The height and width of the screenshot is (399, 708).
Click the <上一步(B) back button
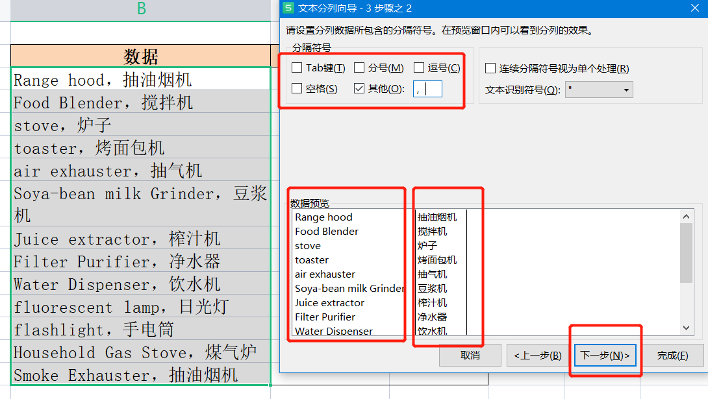[x=537, y=356]
